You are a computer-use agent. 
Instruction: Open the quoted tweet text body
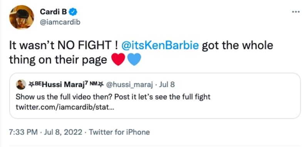[x=113, y=97]
